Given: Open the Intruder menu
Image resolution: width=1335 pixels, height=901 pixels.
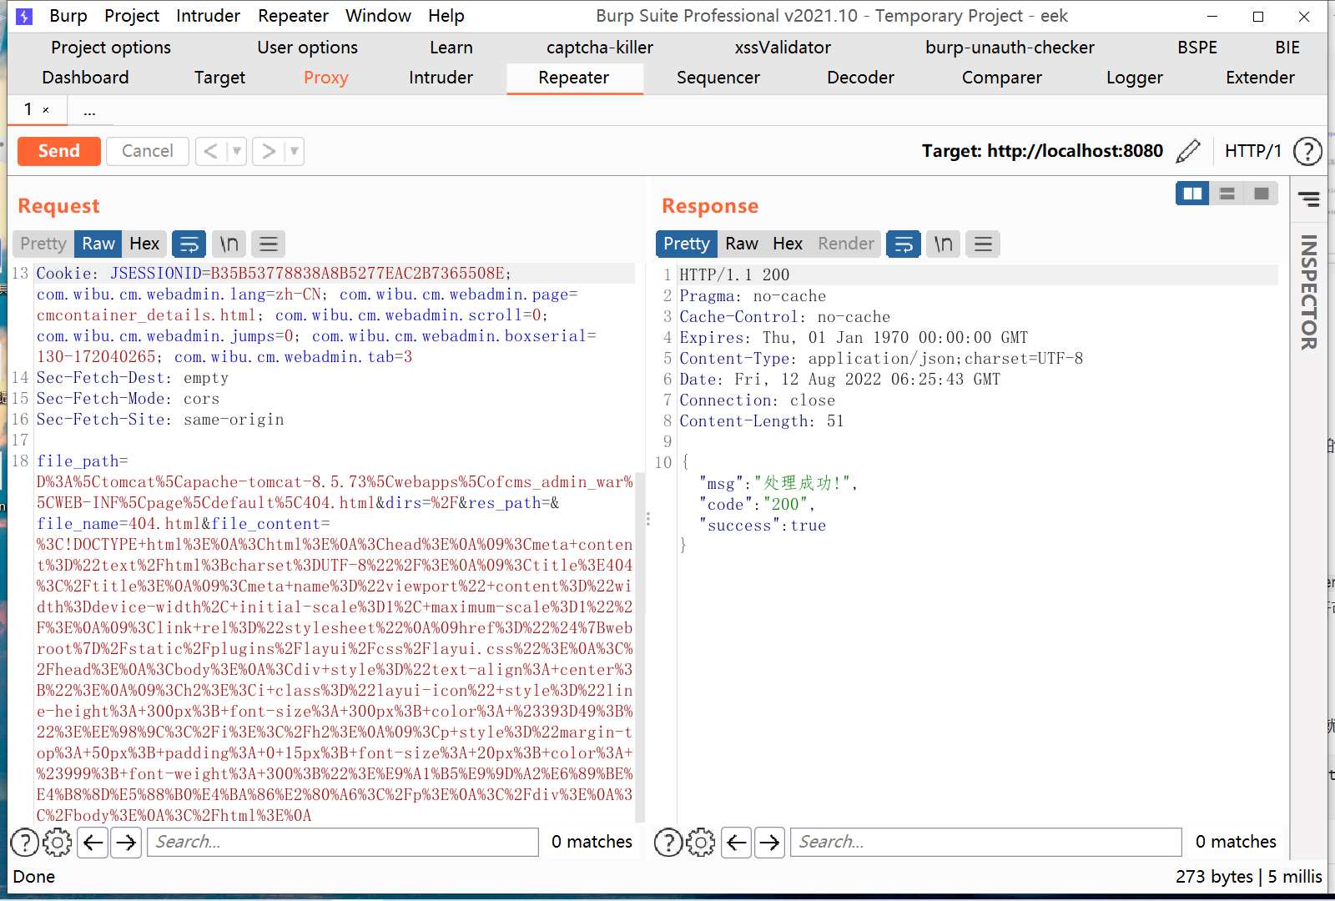Looking at the screenshot, I should 208,16.
